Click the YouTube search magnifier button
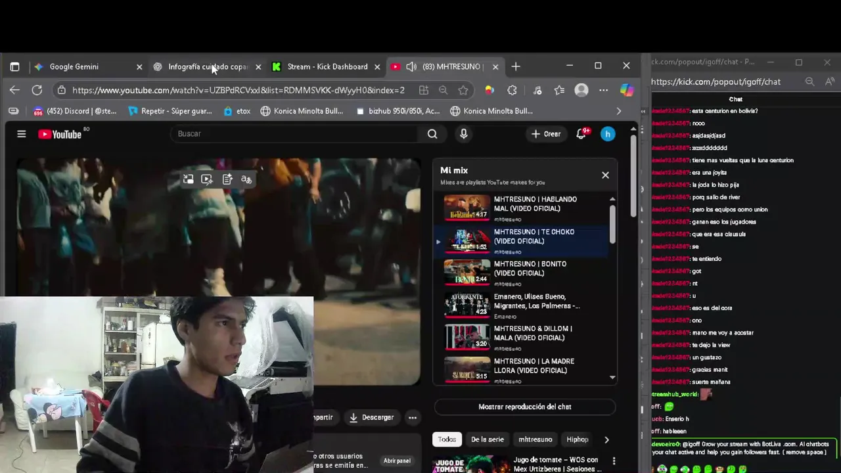Image resolution: width=841 pixels, height=473 pixels. pos(432,134)
